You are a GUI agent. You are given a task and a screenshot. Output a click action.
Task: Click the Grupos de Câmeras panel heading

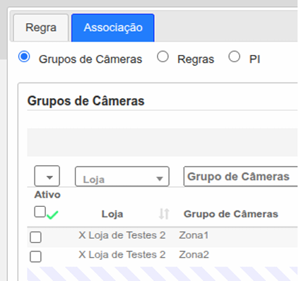pos(86,101)
